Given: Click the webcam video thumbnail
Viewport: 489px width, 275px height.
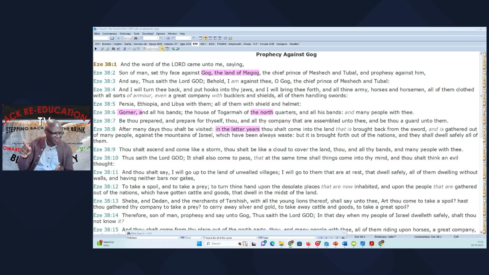Looking at the screenshot, I should 47,137.
